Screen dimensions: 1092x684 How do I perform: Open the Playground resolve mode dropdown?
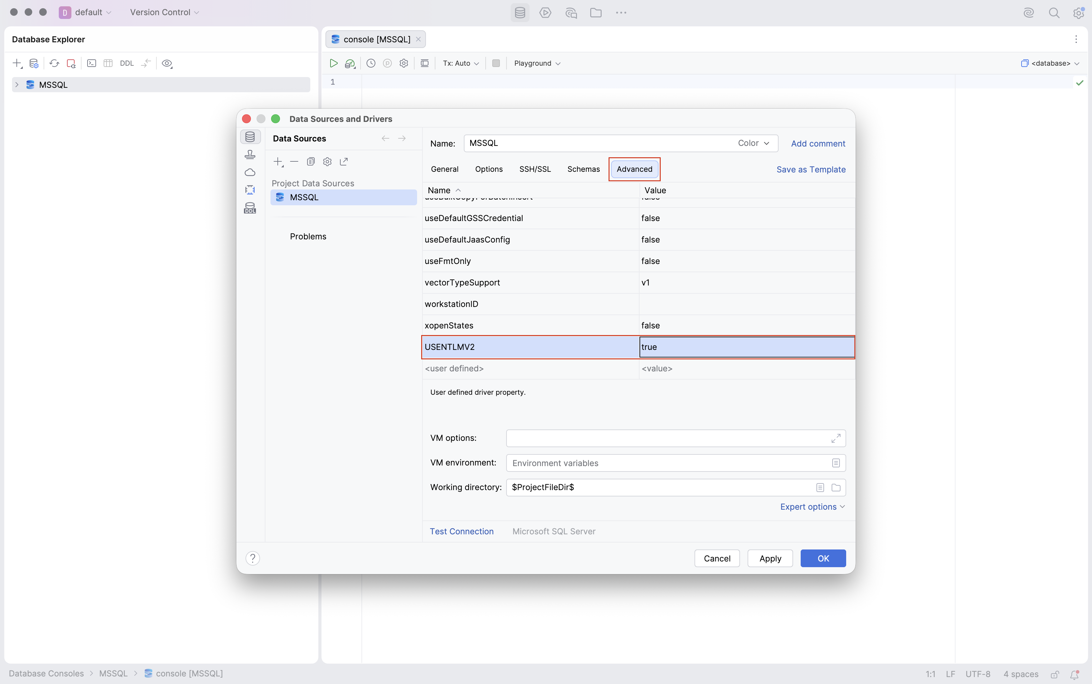coord(537,63)
